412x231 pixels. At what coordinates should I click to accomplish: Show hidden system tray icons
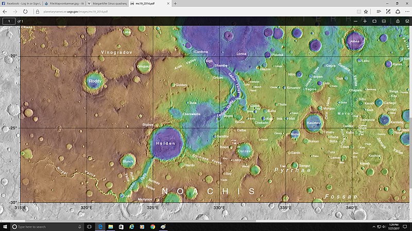pos(374,227)
